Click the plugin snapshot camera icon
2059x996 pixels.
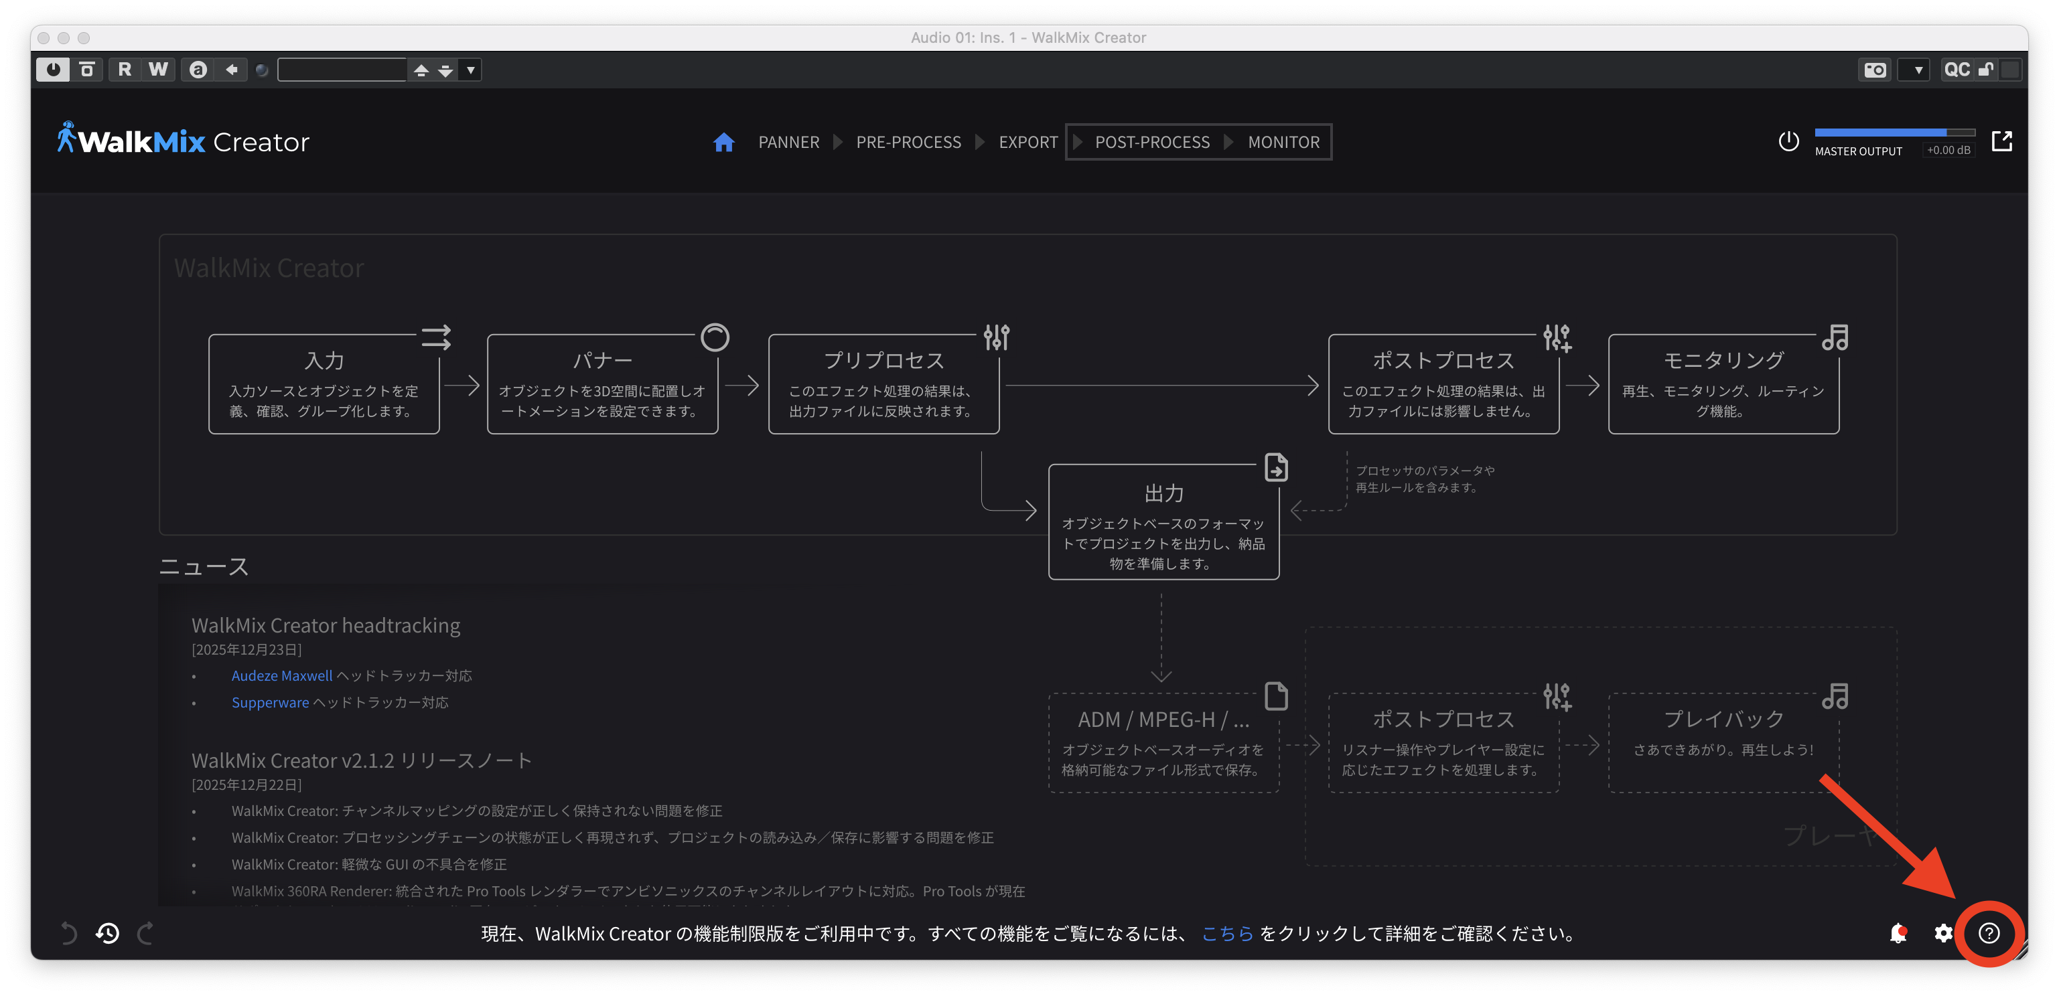1874,70
